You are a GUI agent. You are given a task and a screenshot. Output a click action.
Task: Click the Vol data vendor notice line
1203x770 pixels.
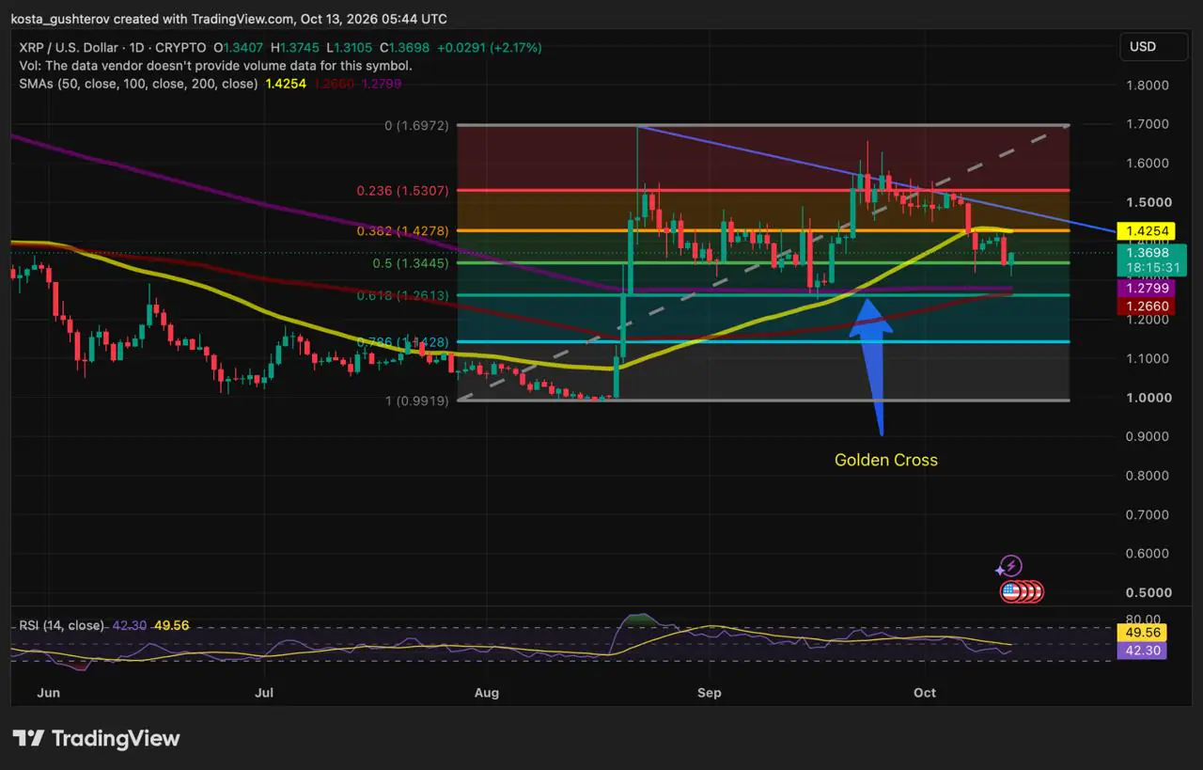pyautogui.click(x=215, y=66)
